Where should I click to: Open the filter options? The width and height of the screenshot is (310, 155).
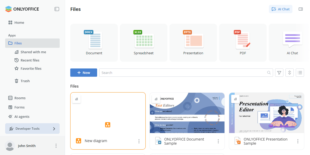click(x=279, y=73)
